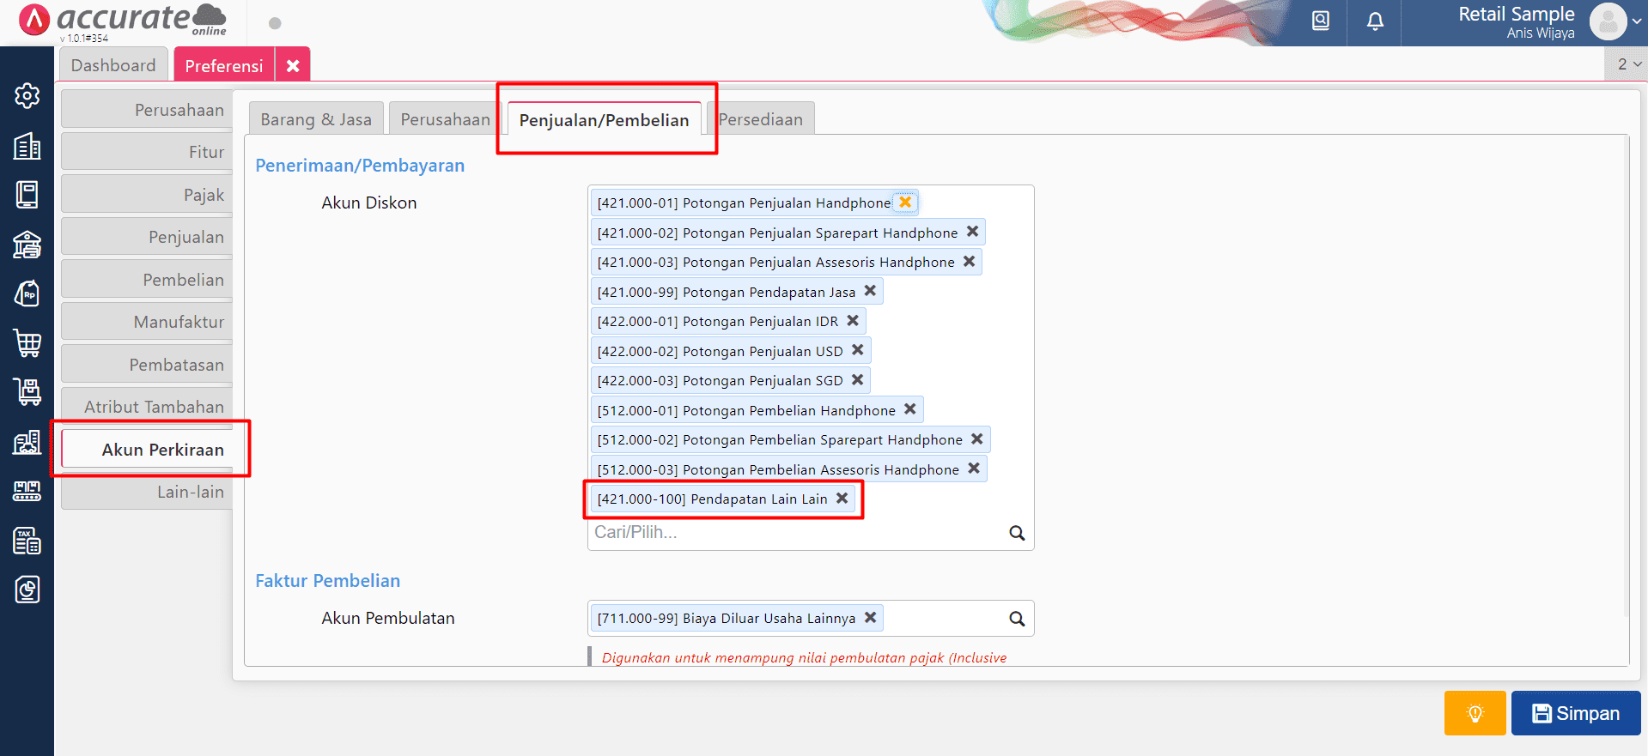Open Pembelian preferences section

coord(147,280)
